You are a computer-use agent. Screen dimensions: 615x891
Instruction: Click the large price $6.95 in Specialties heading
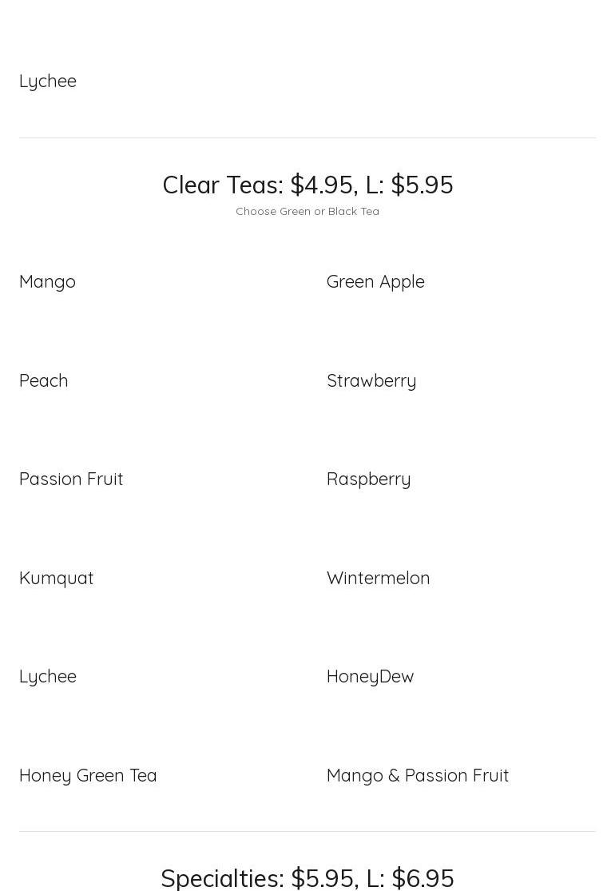pyautogui.click(x=423, y=877)
